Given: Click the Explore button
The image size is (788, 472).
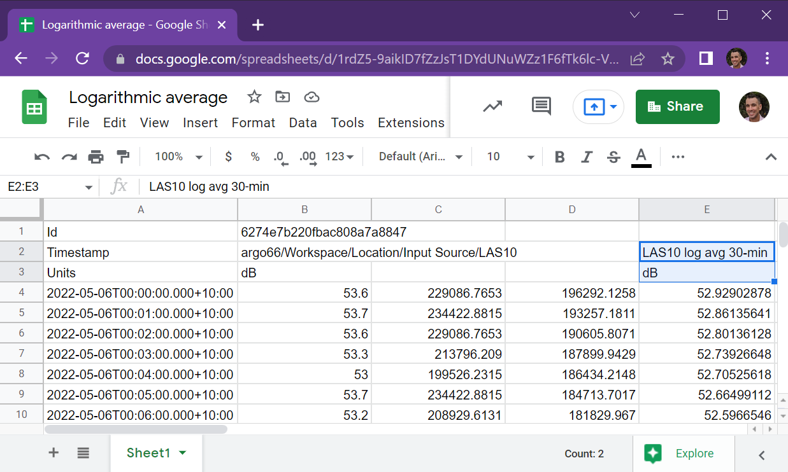Looking at the screenshot, I should (x=684, y=454).
